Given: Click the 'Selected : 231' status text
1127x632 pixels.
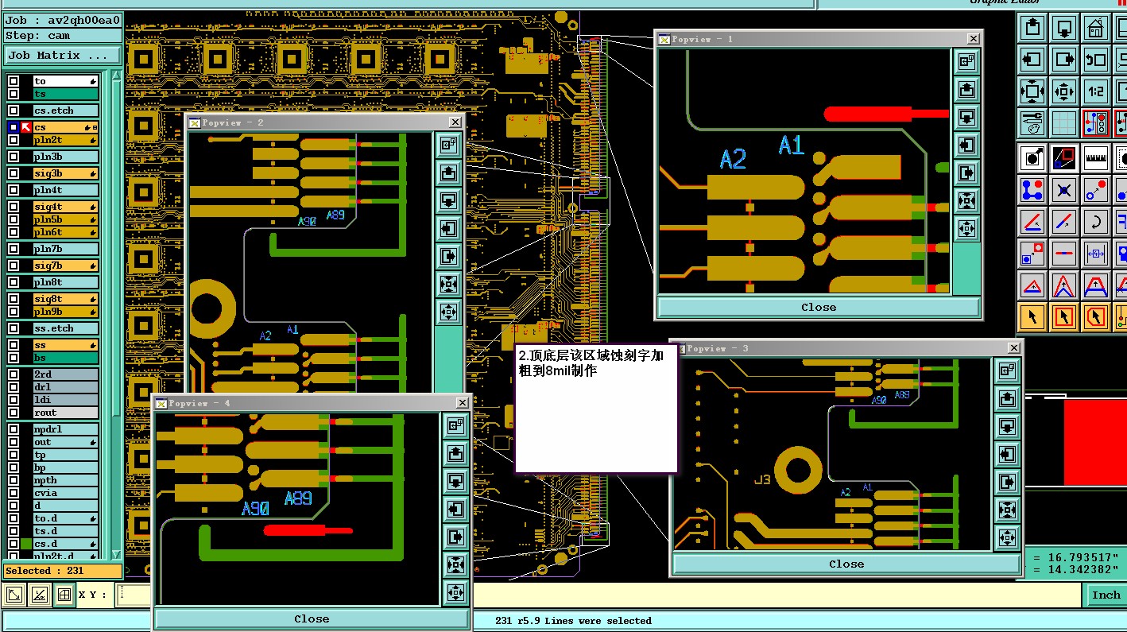Looking at the screenshot, I should pos(44,571).
